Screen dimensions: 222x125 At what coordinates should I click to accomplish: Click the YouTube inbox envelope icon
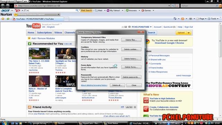tap(126, 27)
